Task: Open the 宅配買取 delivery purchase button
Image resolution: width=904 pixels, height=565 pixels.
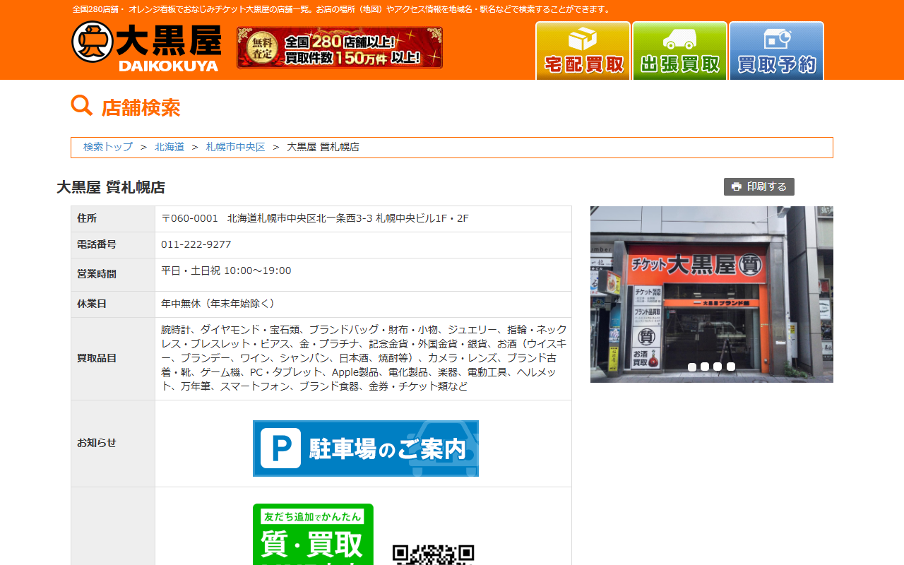Action: [x=583, y=51]
